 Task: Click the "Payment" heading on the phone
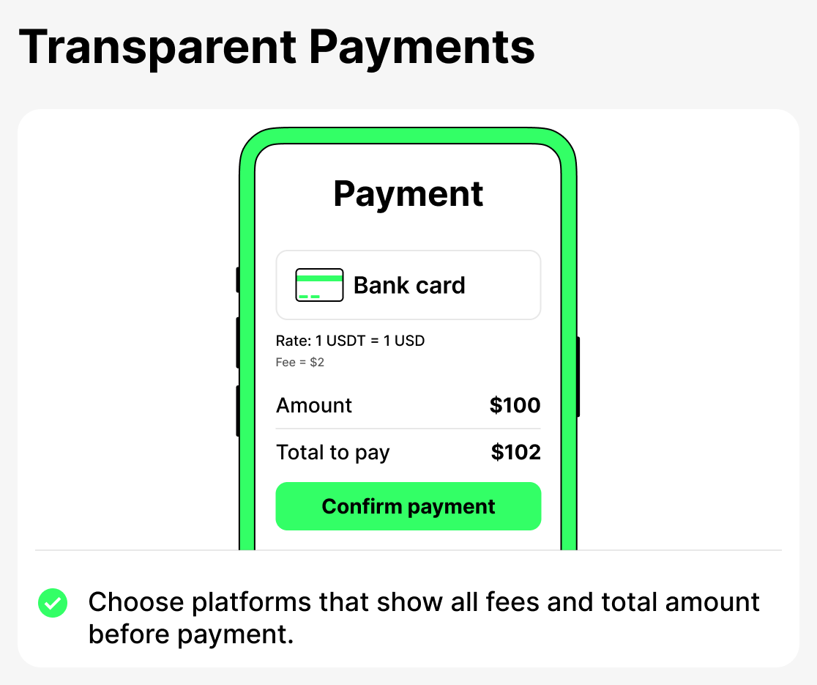pos(409,194)
